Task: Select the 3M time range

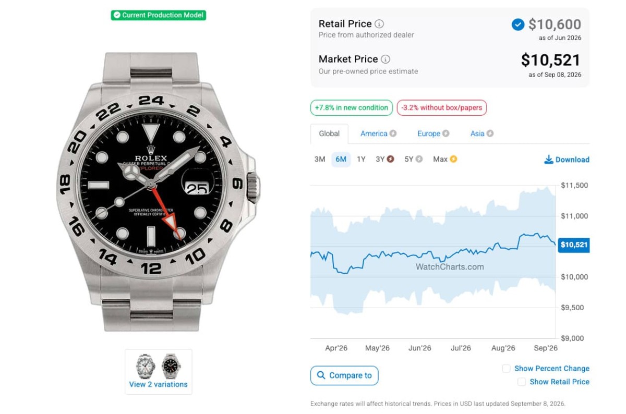Action: click(320, 159)
